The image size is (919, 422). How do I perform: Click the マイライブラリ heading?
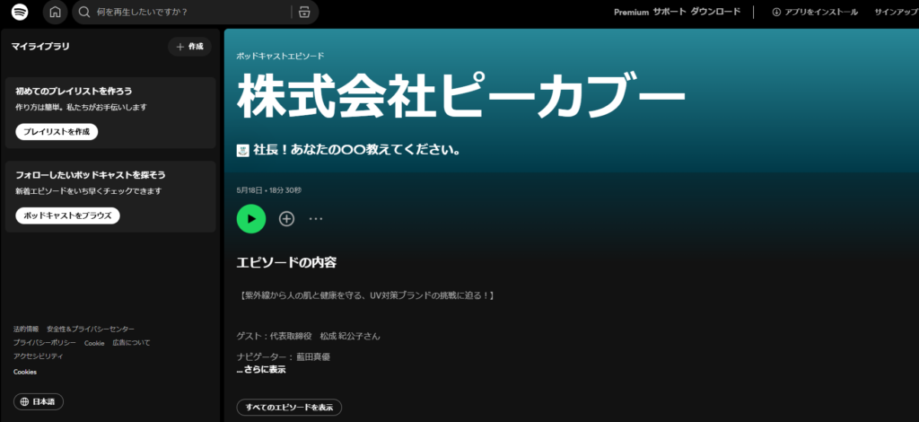click(40, 47)
